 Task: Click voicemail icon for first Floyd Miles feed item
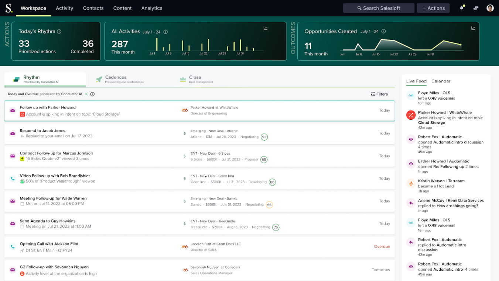coord(411,95)
